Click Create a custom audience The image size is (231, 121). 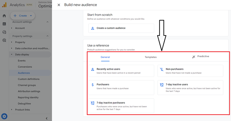[121, 28]
